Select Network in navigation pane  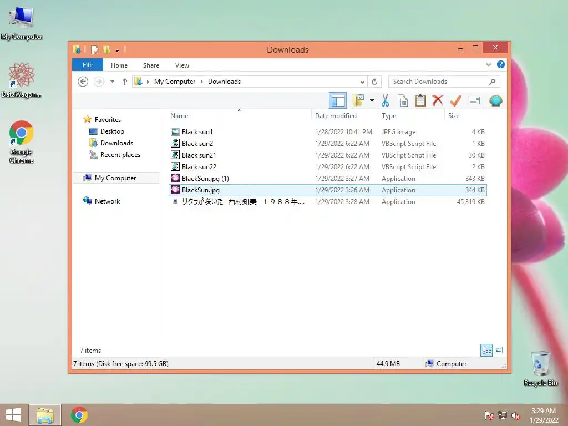[107, 201]
